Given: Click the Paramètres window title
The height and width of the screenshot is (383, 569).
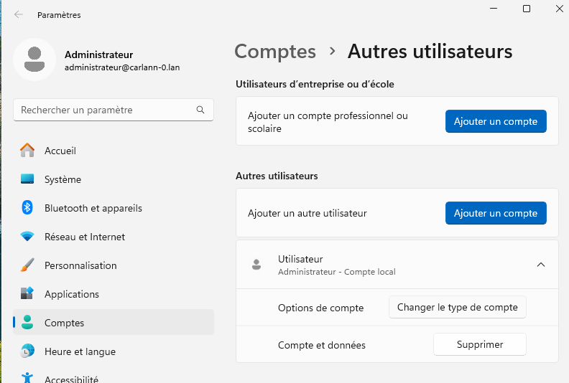Looking at the screenshot, I should coord(59,15).
